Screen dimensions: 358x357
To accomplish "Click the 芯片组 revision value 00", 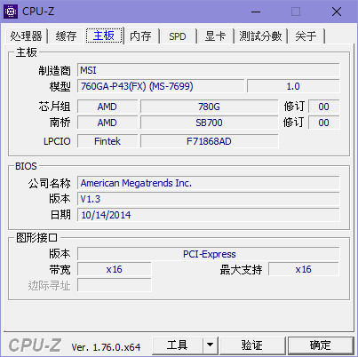I will coord(324,107).
